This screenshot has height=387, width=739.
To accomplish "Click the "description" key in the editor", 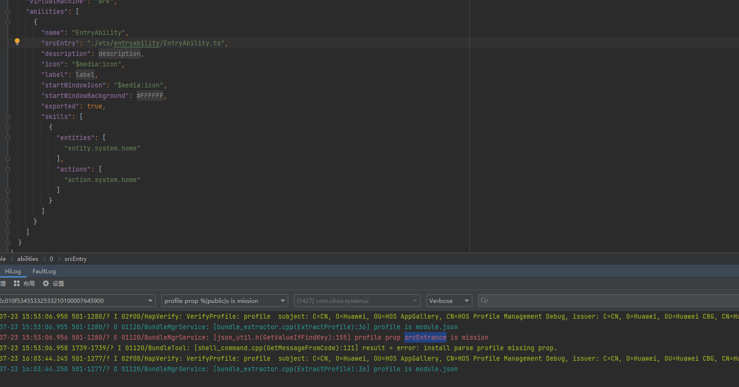I will click(66, 54).
